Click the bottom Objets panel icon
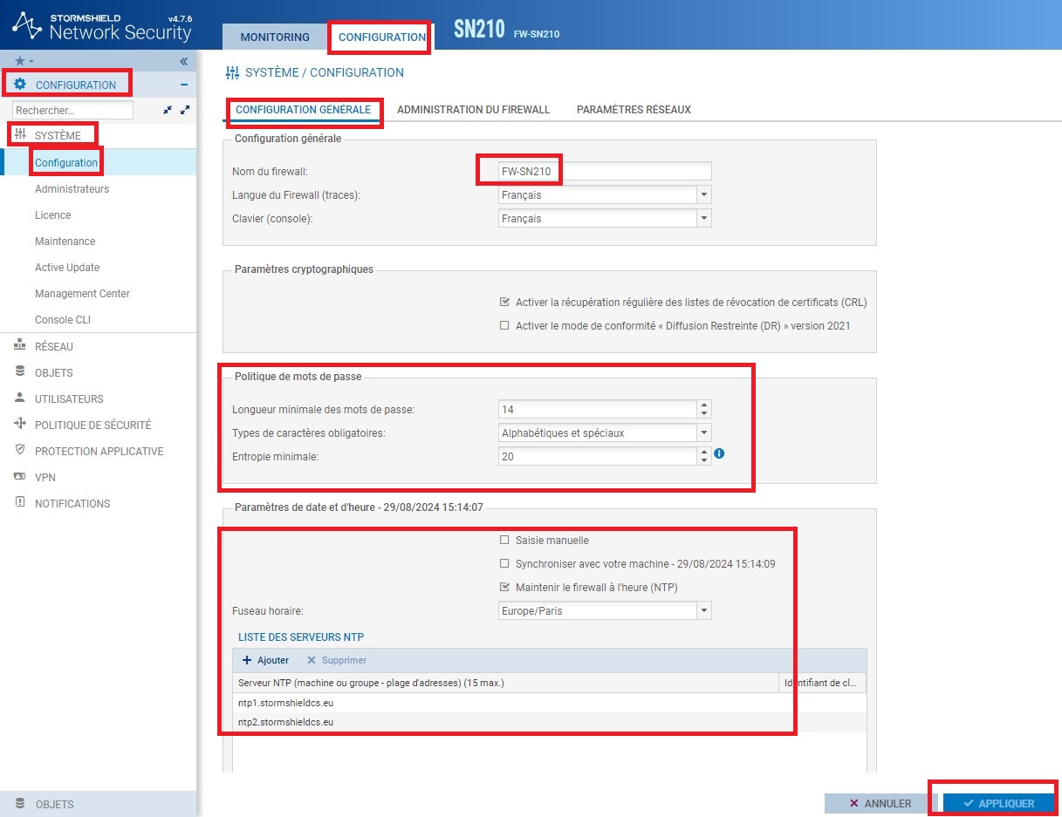 coord(20,804)
